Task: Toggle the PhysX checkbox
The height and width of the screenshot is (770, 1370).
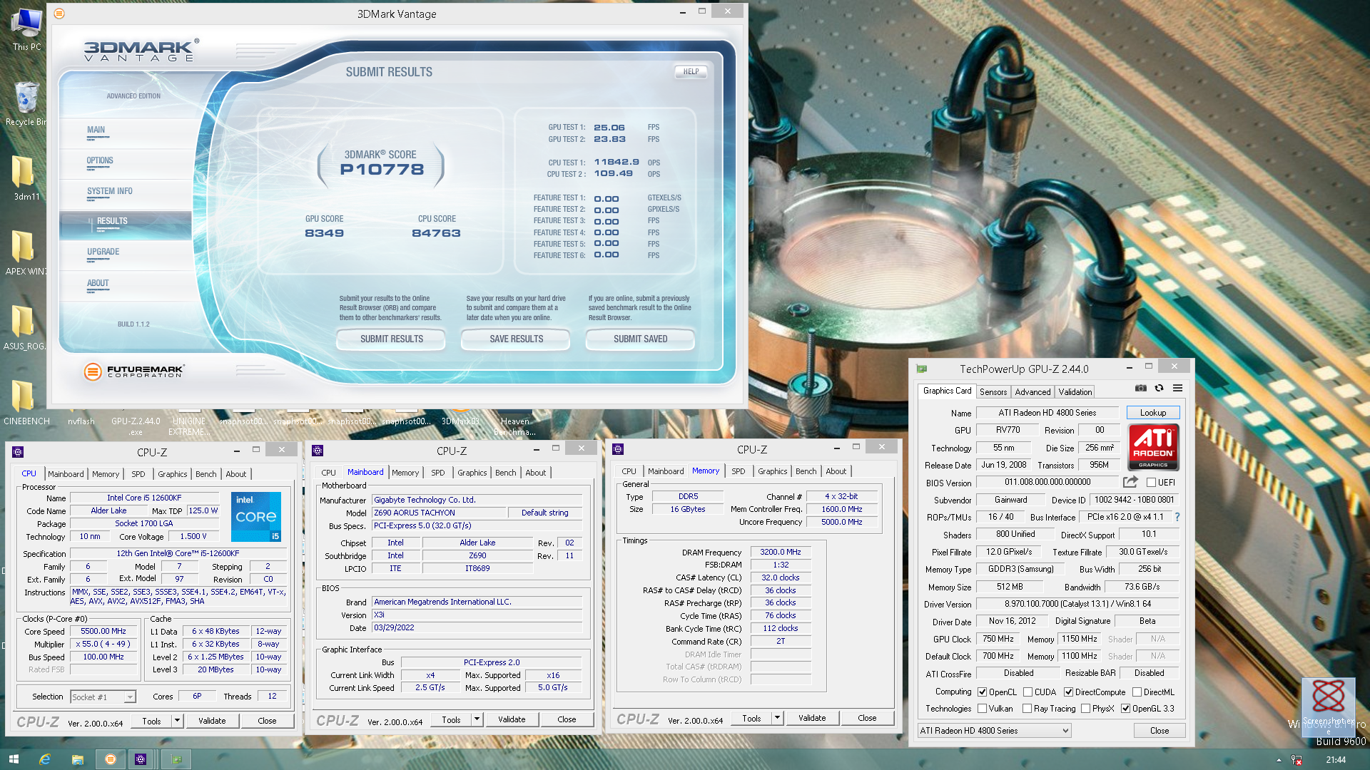Action: pos(1085,709)
